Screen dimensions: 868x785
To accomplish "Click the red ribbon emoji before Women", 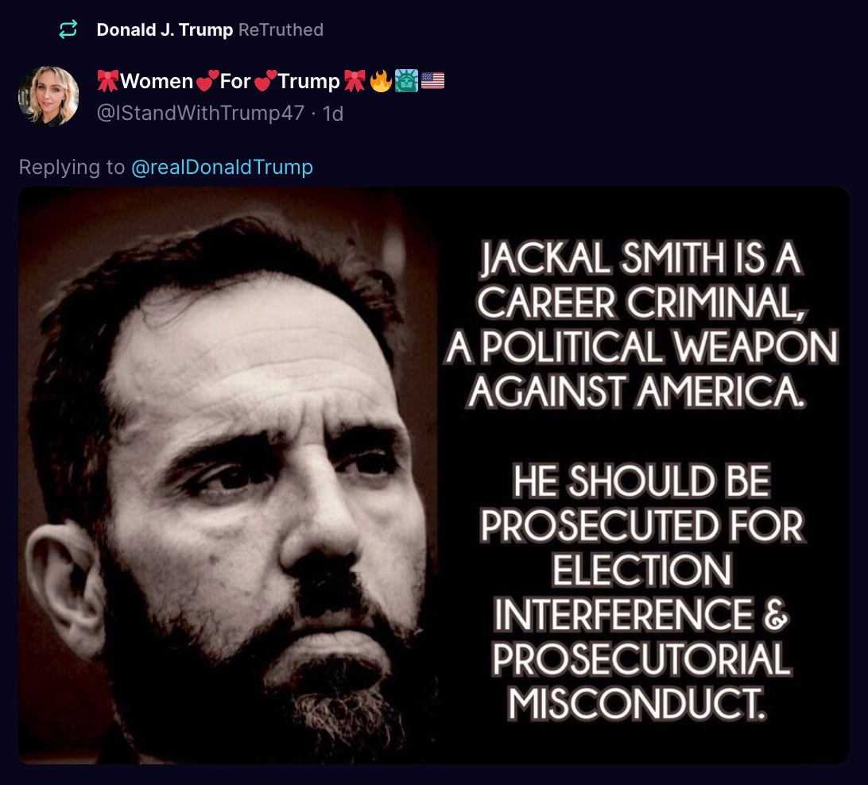I will pyautogui.click(x=108, y=81).
